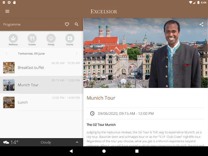
Task: Click the '12:00 PM - 14:00 PM' time
Action: click(x=66, y=98)
